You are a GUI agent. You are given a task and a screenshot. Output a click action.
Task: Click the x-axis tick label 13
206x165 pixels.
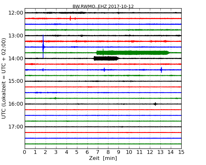[160, 152]
